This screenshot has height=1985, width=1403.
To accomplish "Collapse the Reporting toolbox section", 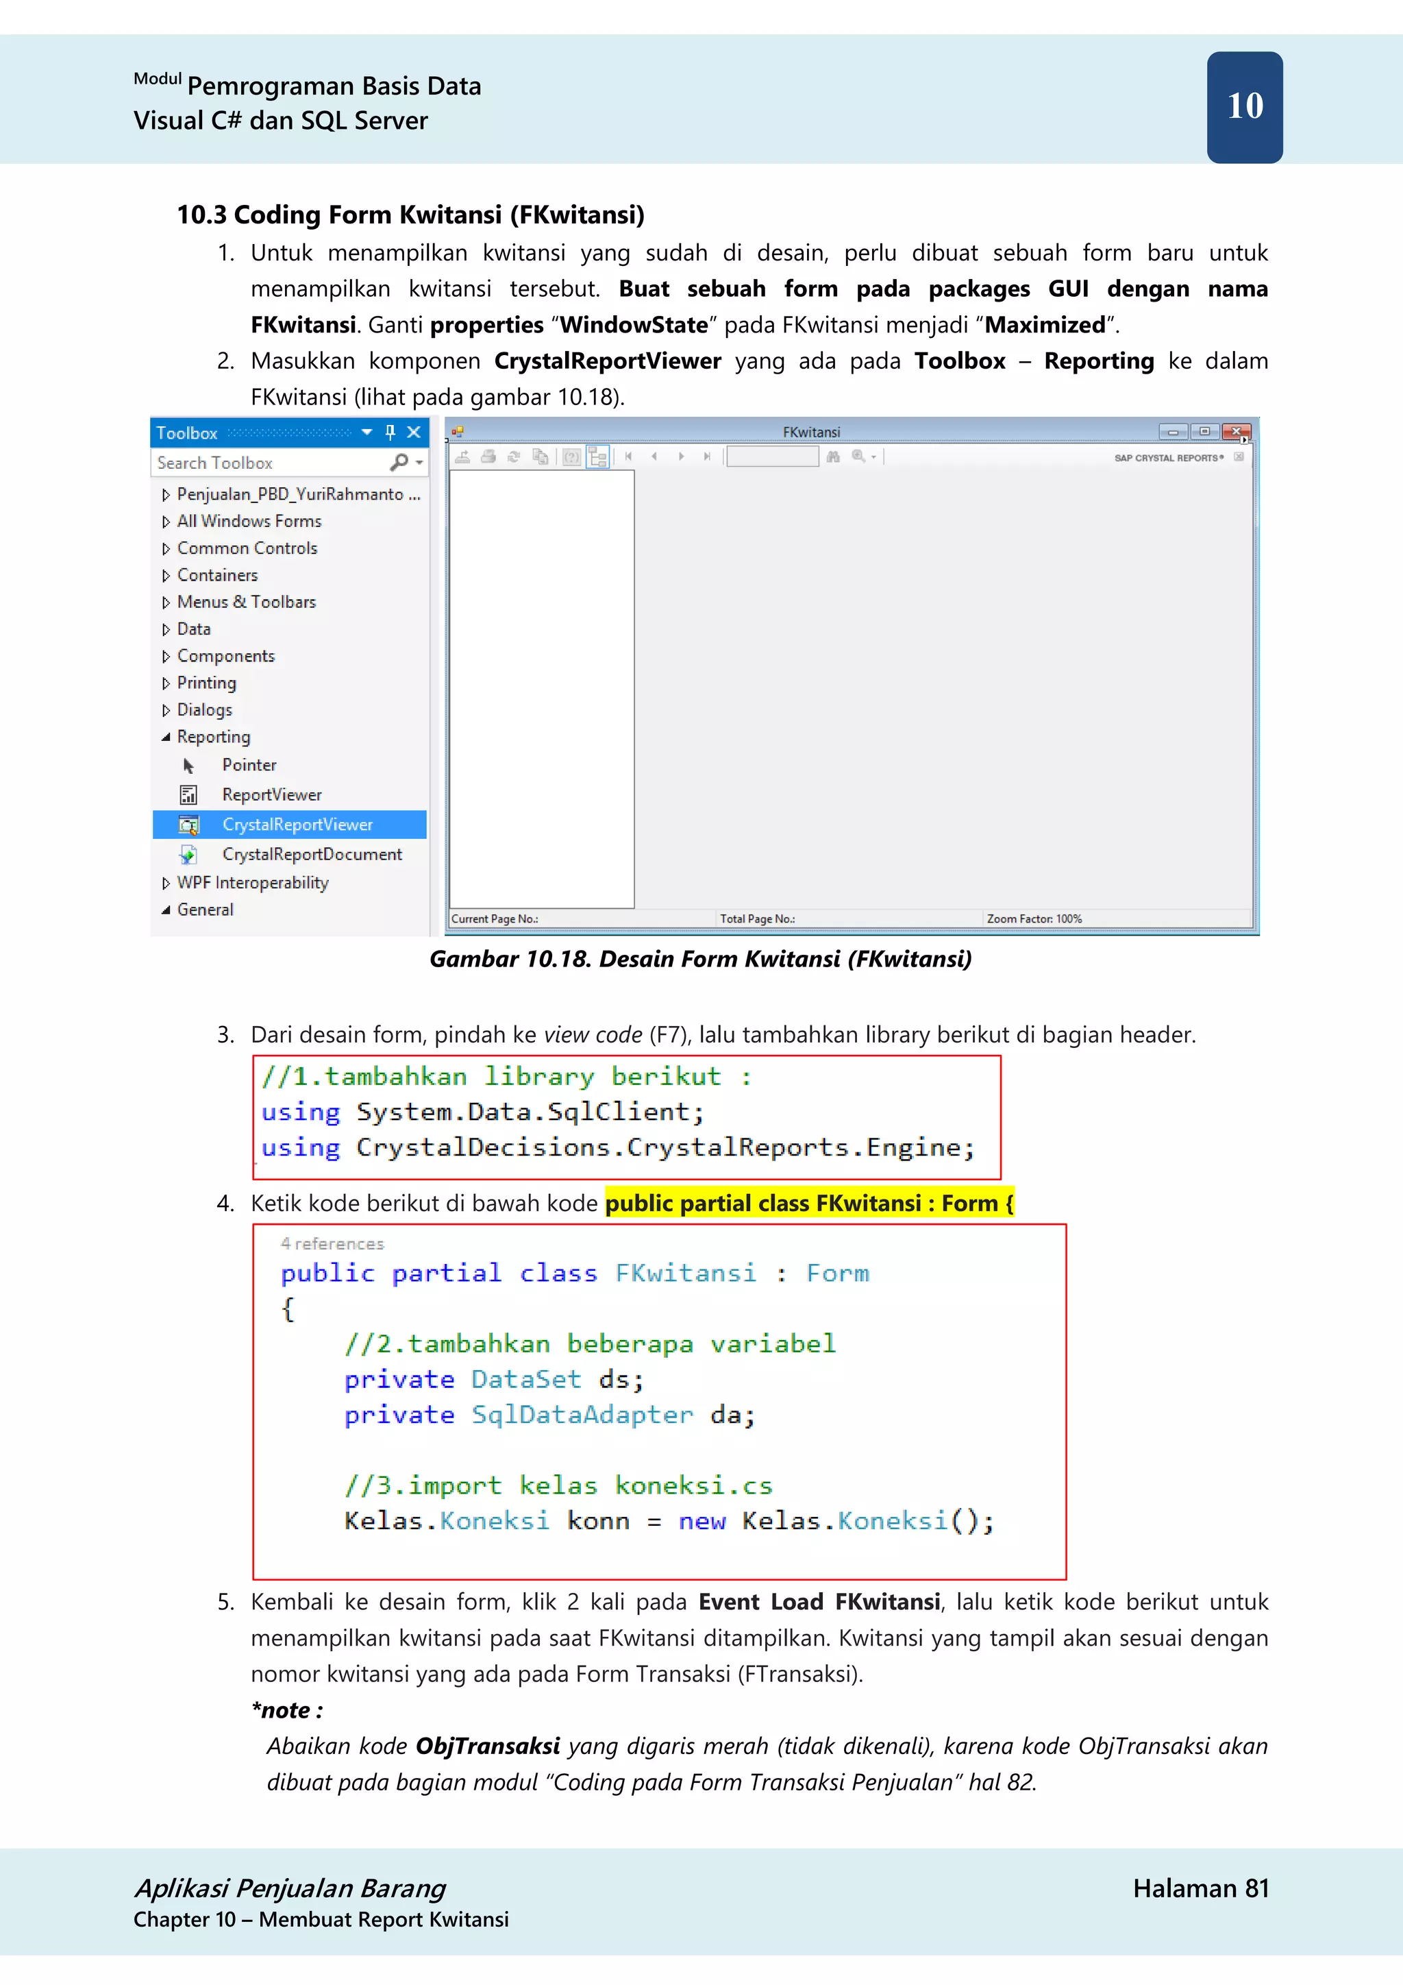I will [166, 738].
